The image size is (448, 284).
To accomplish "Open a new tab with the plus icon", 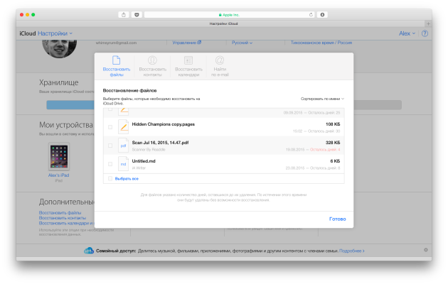I will coord(427,23).
